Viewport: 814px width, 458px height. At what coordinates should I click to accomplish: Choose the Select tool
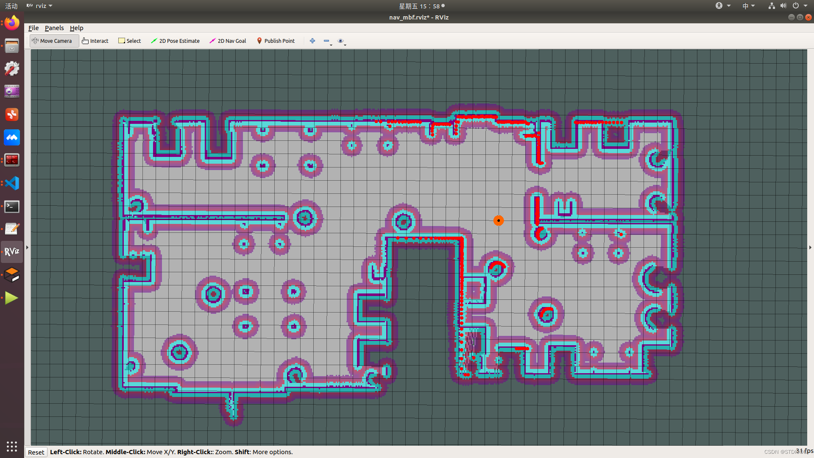click(x=130, y=41)
